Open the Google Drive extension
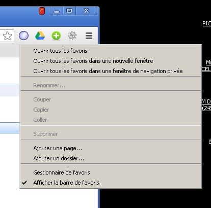Screen dimensions: 211x208 40,36
